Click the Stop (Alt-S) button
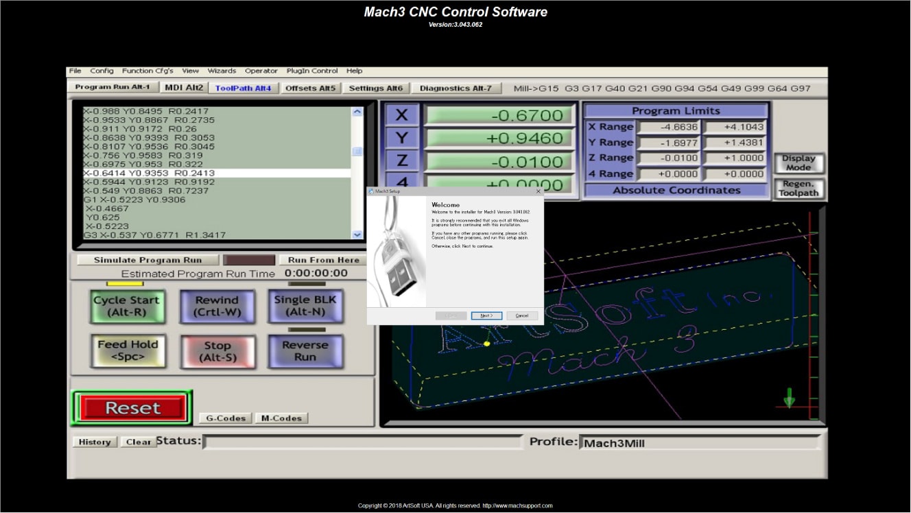Viewport: 911px width, 513px height. pos(217,352)
